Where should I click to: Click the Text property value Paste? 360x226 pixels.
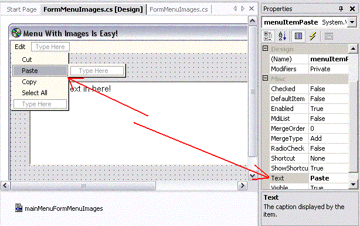point(329,178)
